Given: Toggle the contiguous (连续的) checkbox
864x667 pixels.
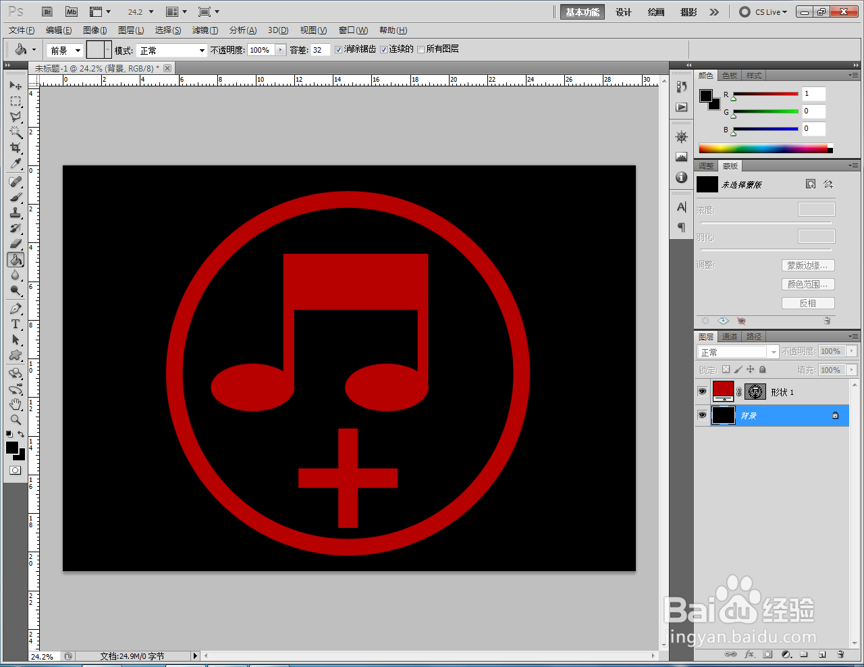Looking at the screenshot, I should tap(383, 50).
